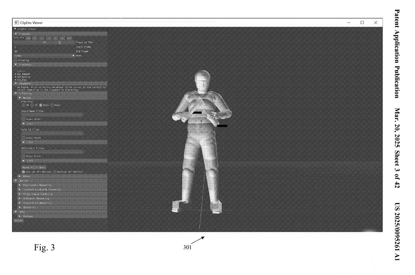Screen dimensions: 415x275
Task: Choose the Include All Meshes option
Action: pos(24,172)
